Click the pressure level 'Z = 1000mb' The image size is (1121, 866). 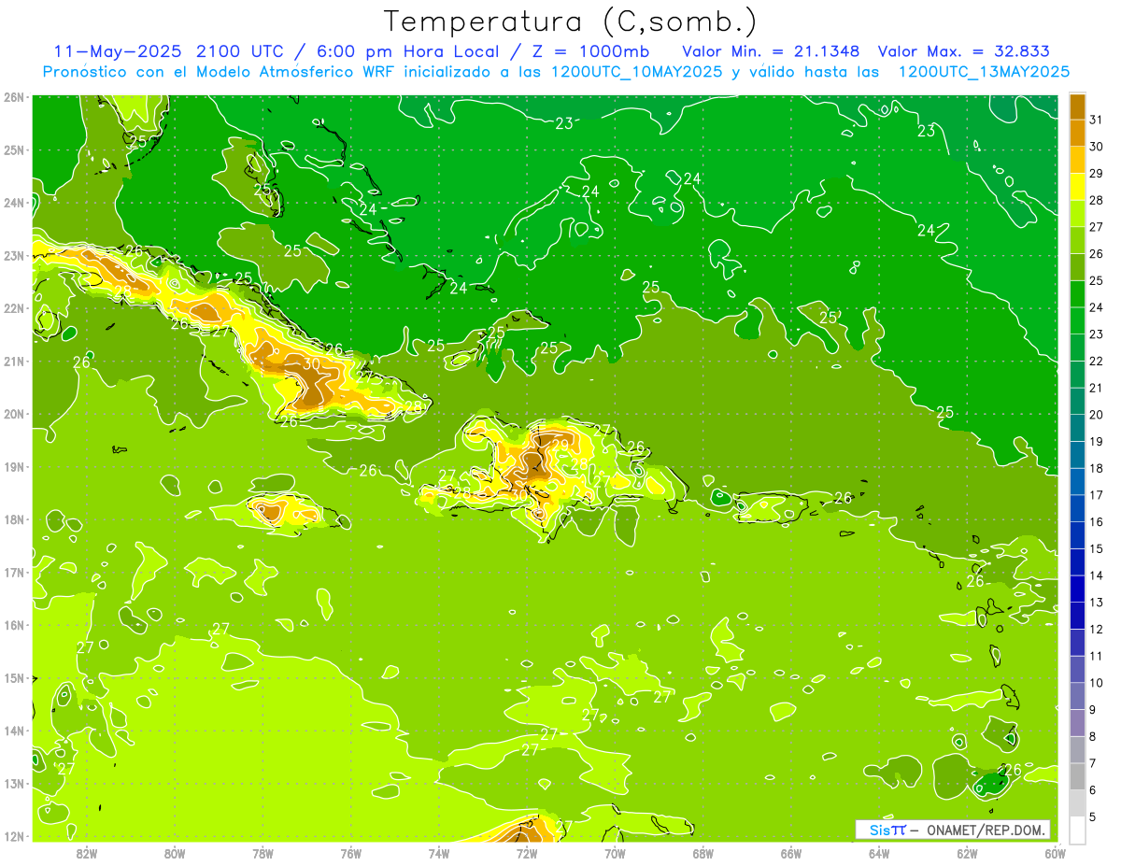589,51
